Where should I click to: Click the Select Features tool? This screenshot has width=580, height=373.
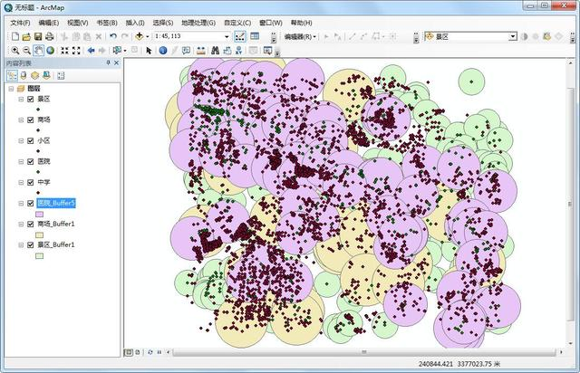[117, 51]
